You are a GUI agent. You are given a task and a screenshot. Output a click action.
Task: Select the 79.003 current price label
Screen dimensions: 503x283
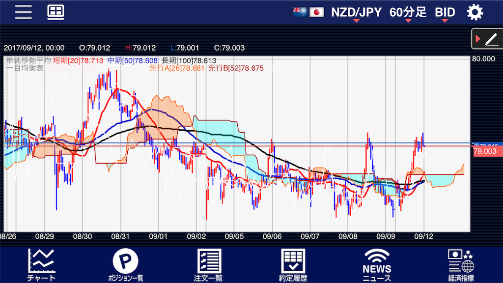[x=488, y=151]
